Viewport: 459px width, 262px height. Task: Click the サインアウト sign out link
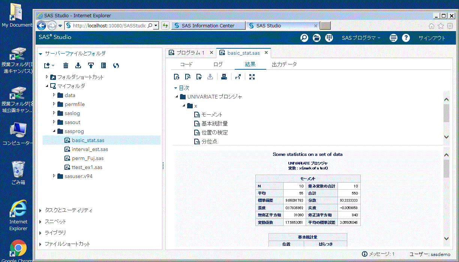click(x=432, y=38)
